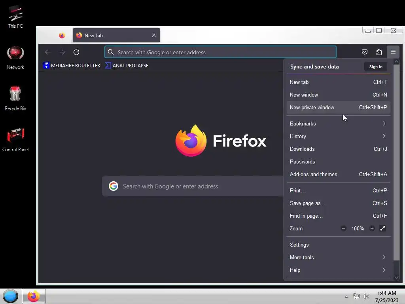
Task: Open a New private window
Action: 339,107
